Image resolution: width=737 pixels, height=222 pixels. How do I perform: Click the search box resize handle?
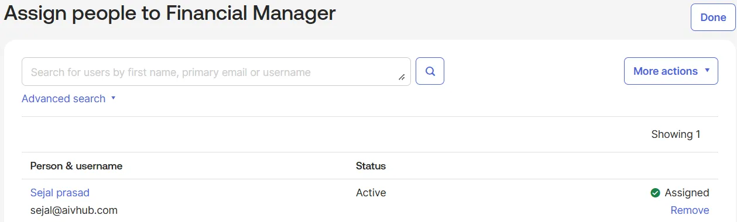tap(402, 77)
